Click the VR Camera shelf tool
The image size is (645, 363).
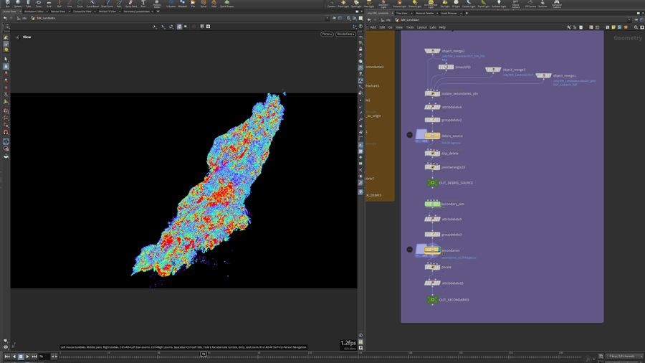[x=531, y=4]
